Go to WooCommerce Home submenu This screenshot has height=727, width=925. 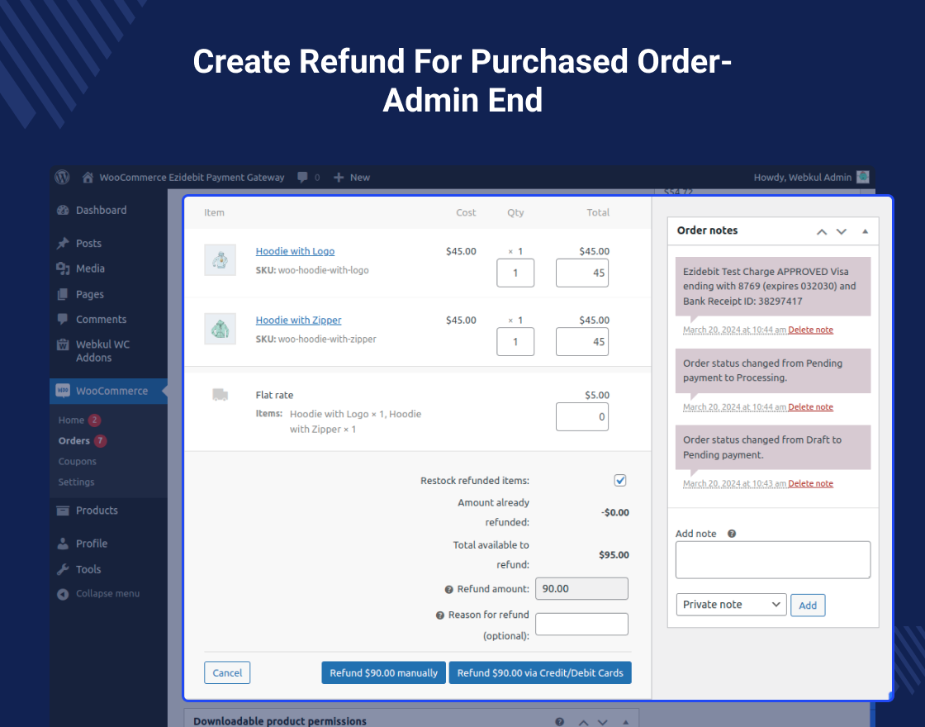click(x=71, y=421)
